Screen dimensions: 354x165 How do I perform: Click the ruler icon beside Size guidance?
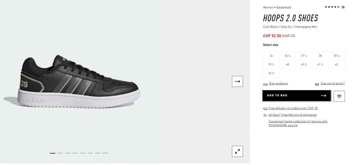(x=265, y=84)
